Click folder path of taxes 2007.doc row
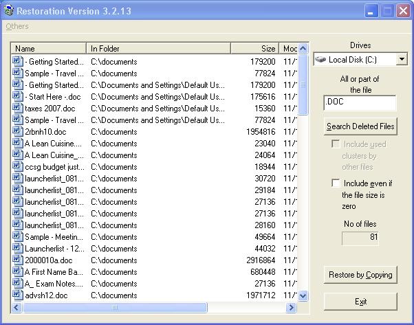This screenshot has height=325, width=414. pos(158,109)
